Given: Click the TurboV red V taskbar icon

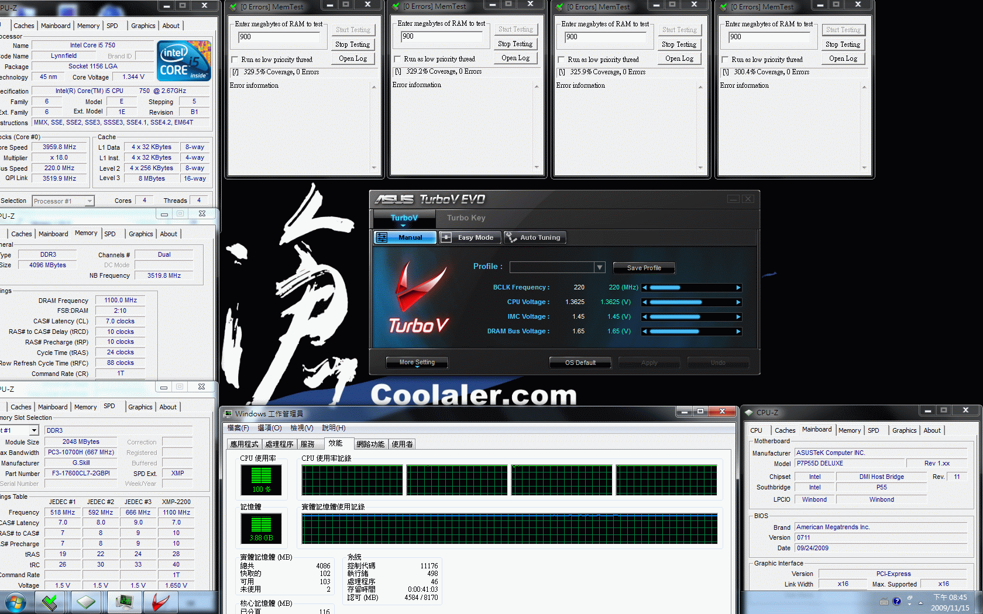Looking at the screenshot, I should (160, 602).
